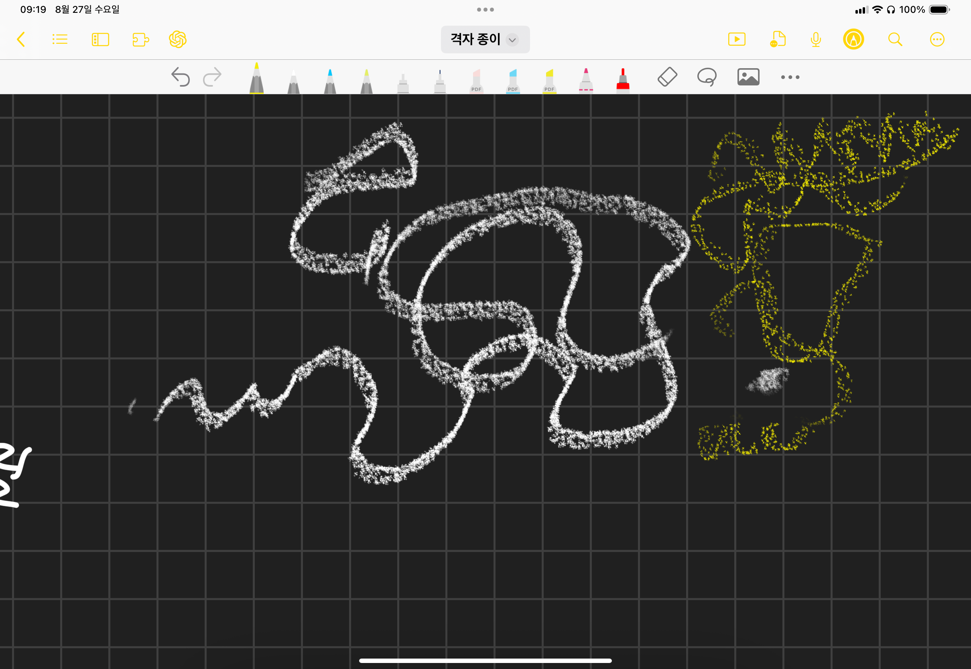The image size is (971, 669).
Task: Undo the last stroke
Action: point(181,77)
